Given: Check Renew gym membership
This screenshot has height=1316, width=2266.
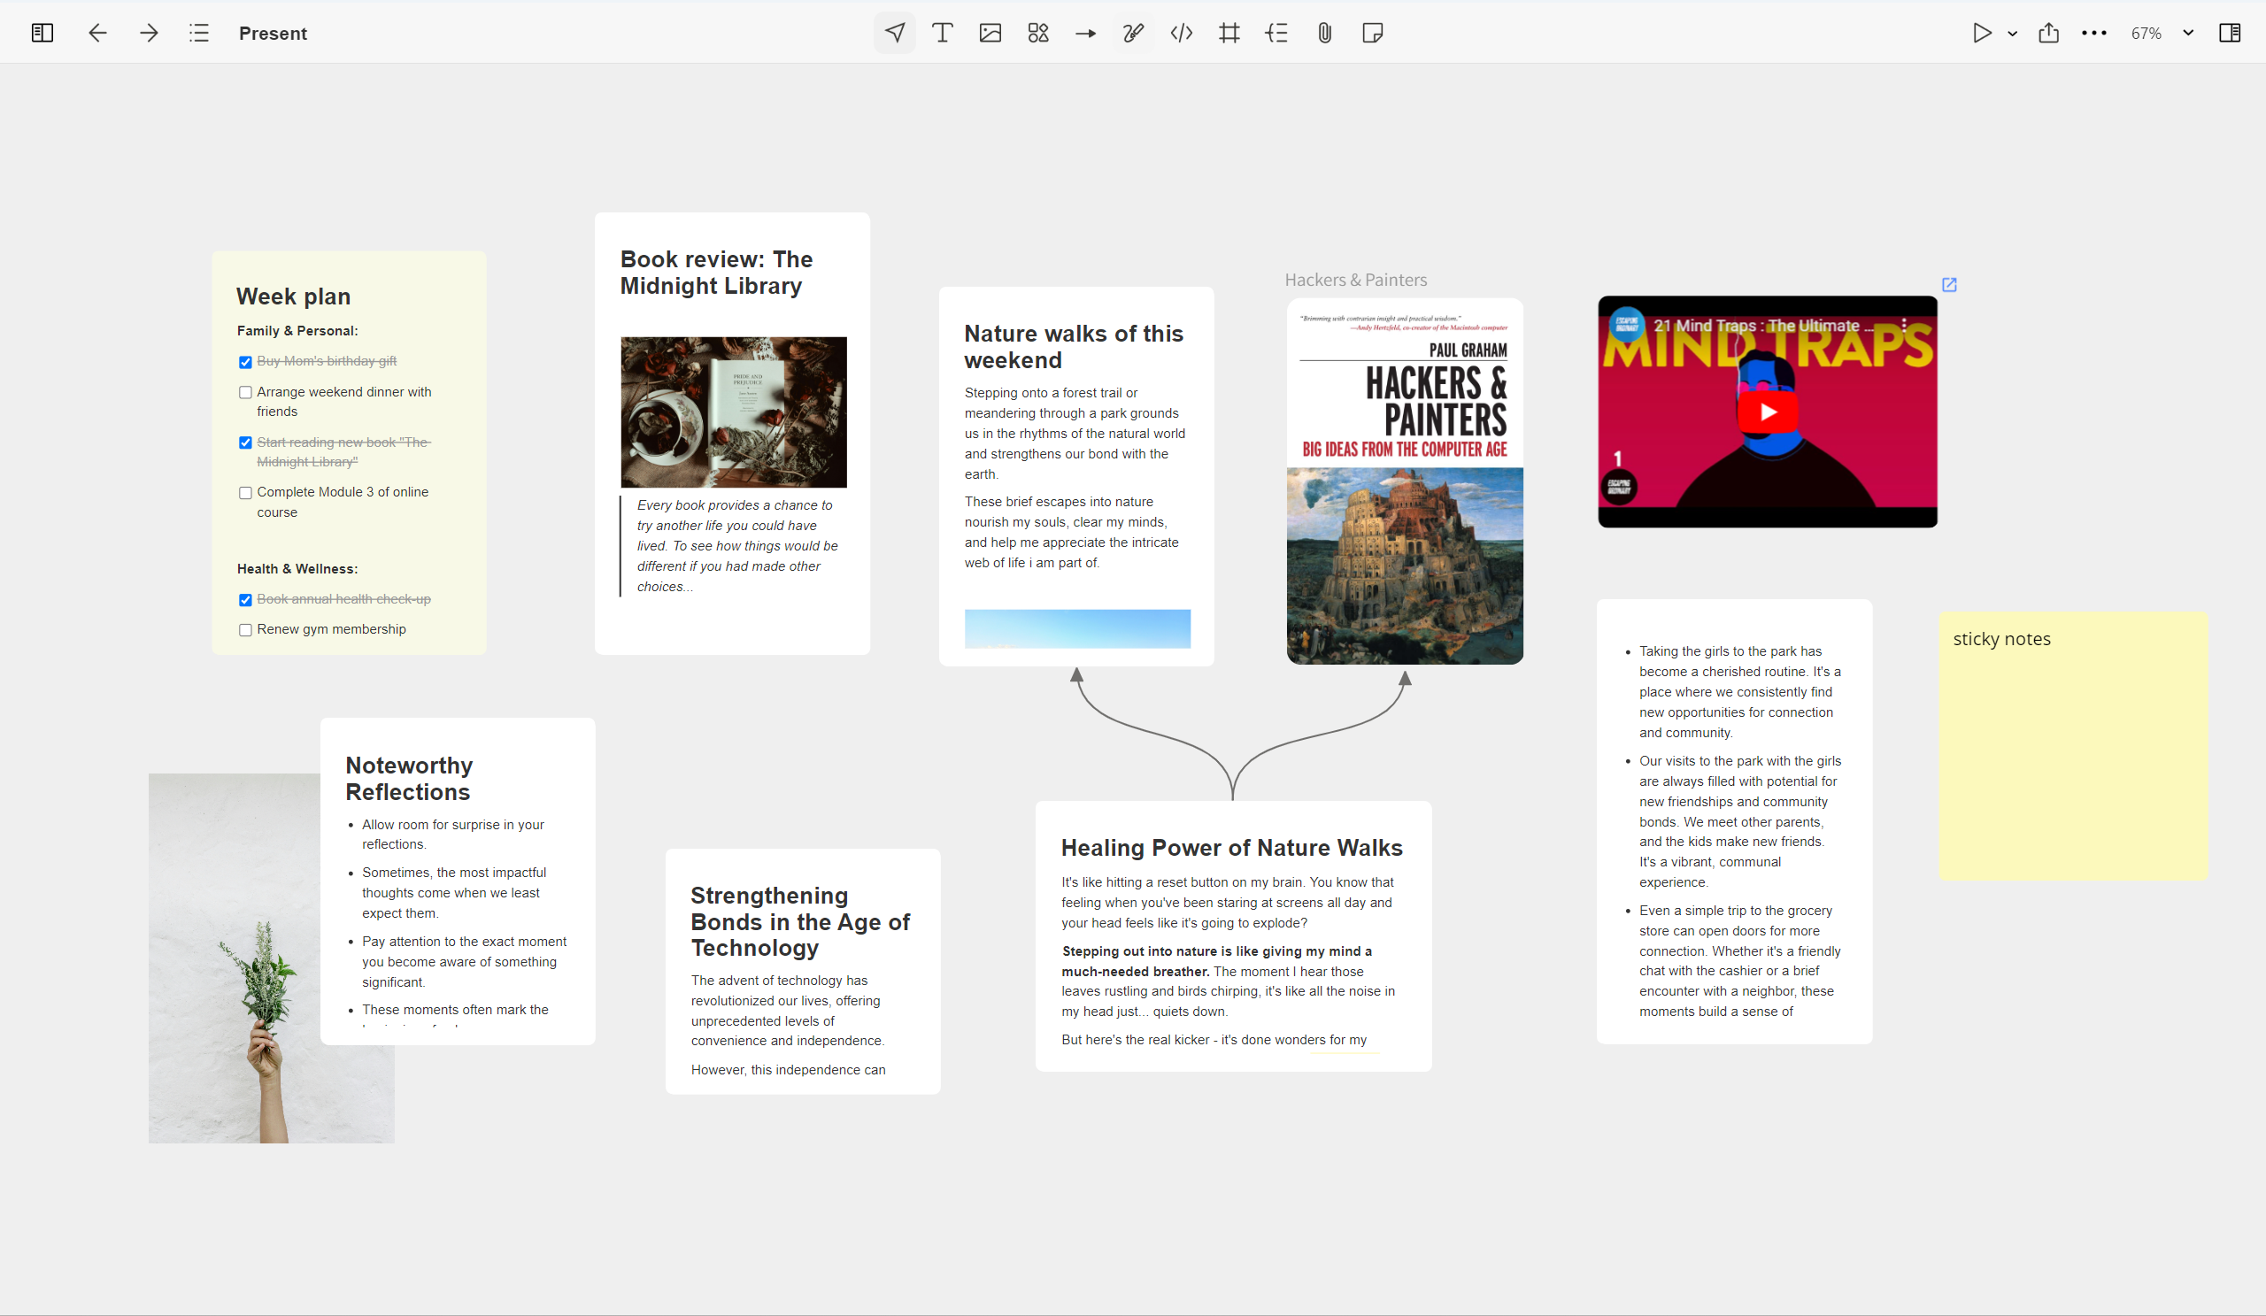Looking at the screenshot, I should click(244, 630).
